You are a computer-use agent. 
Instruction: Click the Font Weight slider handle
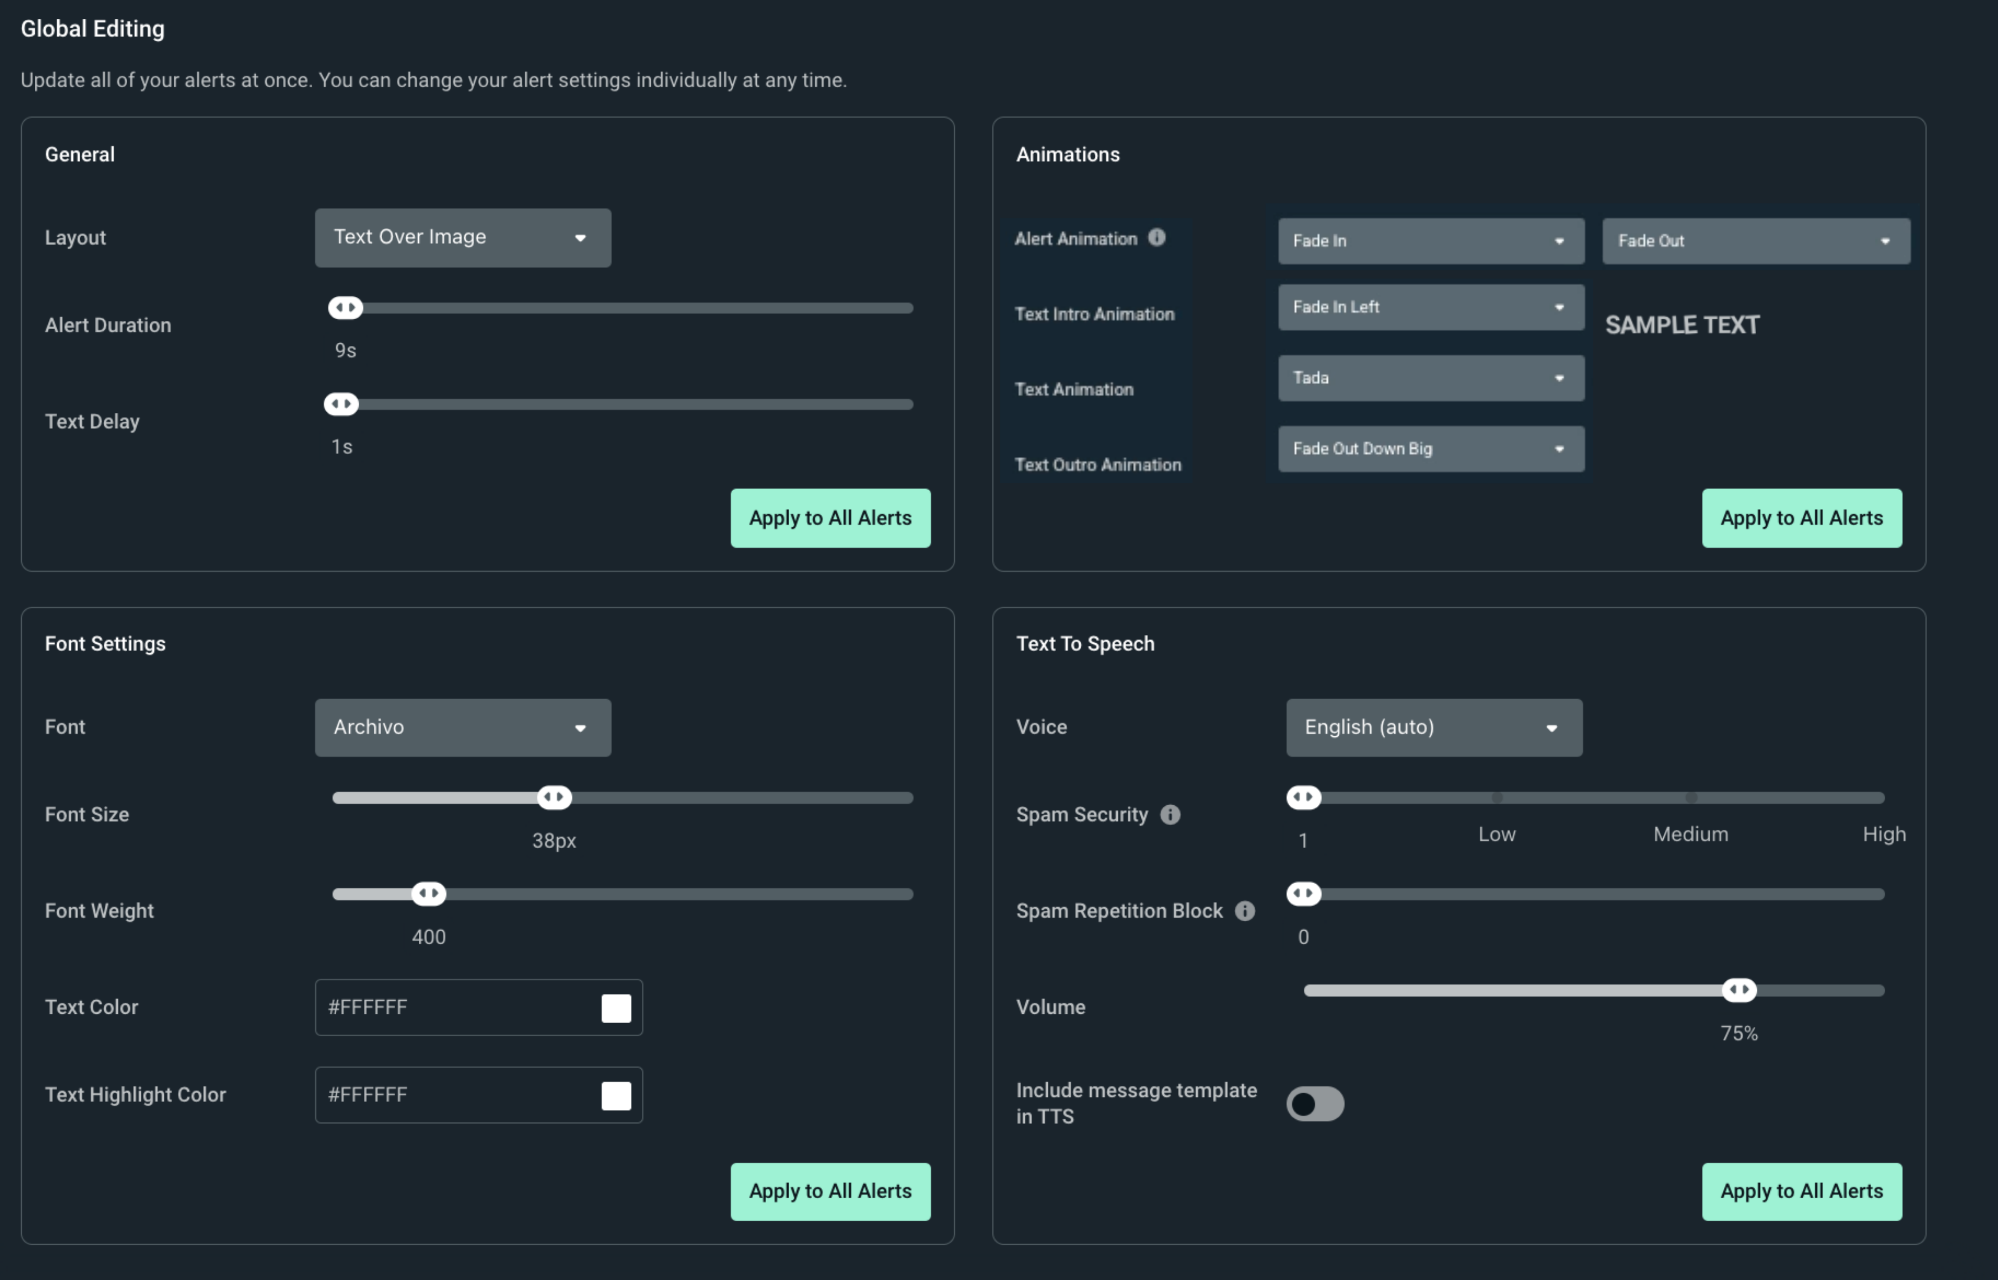[429, 894]
